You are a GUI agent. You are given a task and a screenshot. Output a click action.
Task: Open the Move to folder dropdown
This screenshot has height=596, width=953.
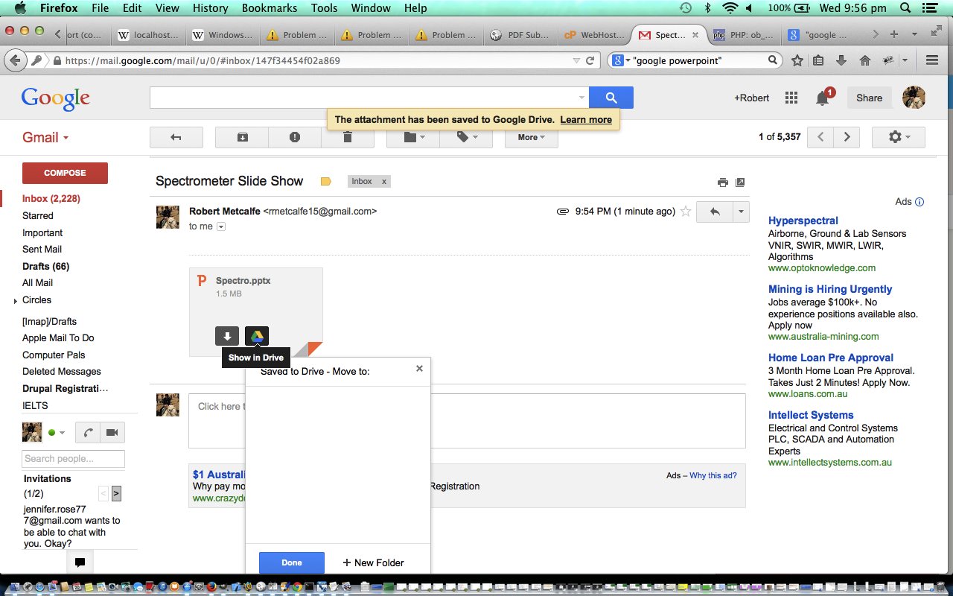click(x=413, y=137)
